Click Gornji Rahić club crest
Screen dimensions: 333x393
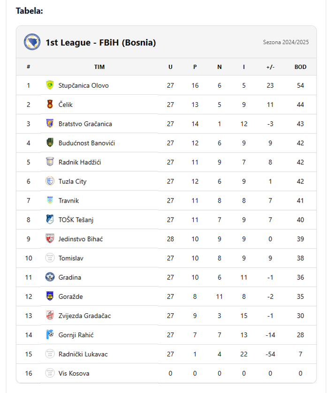coord(50,334)
